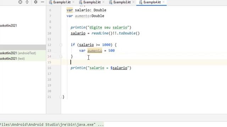
Task: Click readLine in line 10
Action: click(100, 33)
